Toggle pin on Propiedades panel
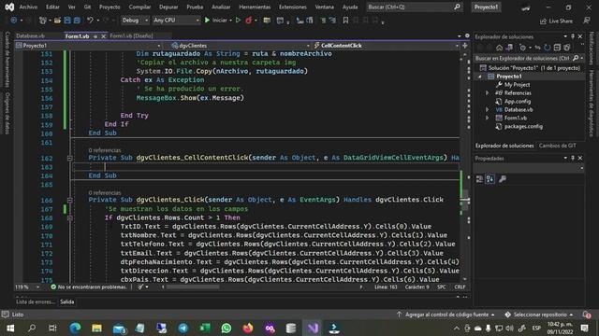 pyautogui.click(x=573, y=158)
